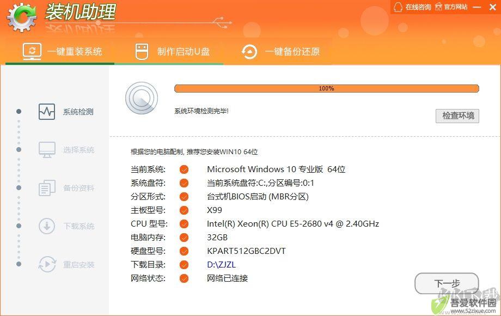
Task: Open 在线咨询 online consultation
Action: point(412,7)
